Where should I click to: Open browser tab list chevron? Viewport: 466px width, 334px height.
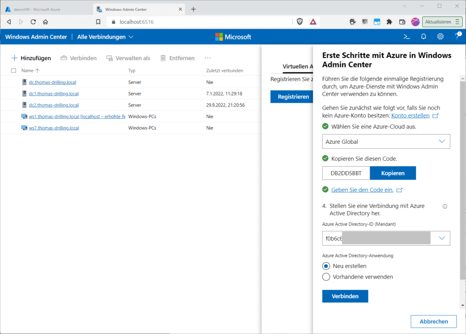pyautogui.click(x=404, y=6)
